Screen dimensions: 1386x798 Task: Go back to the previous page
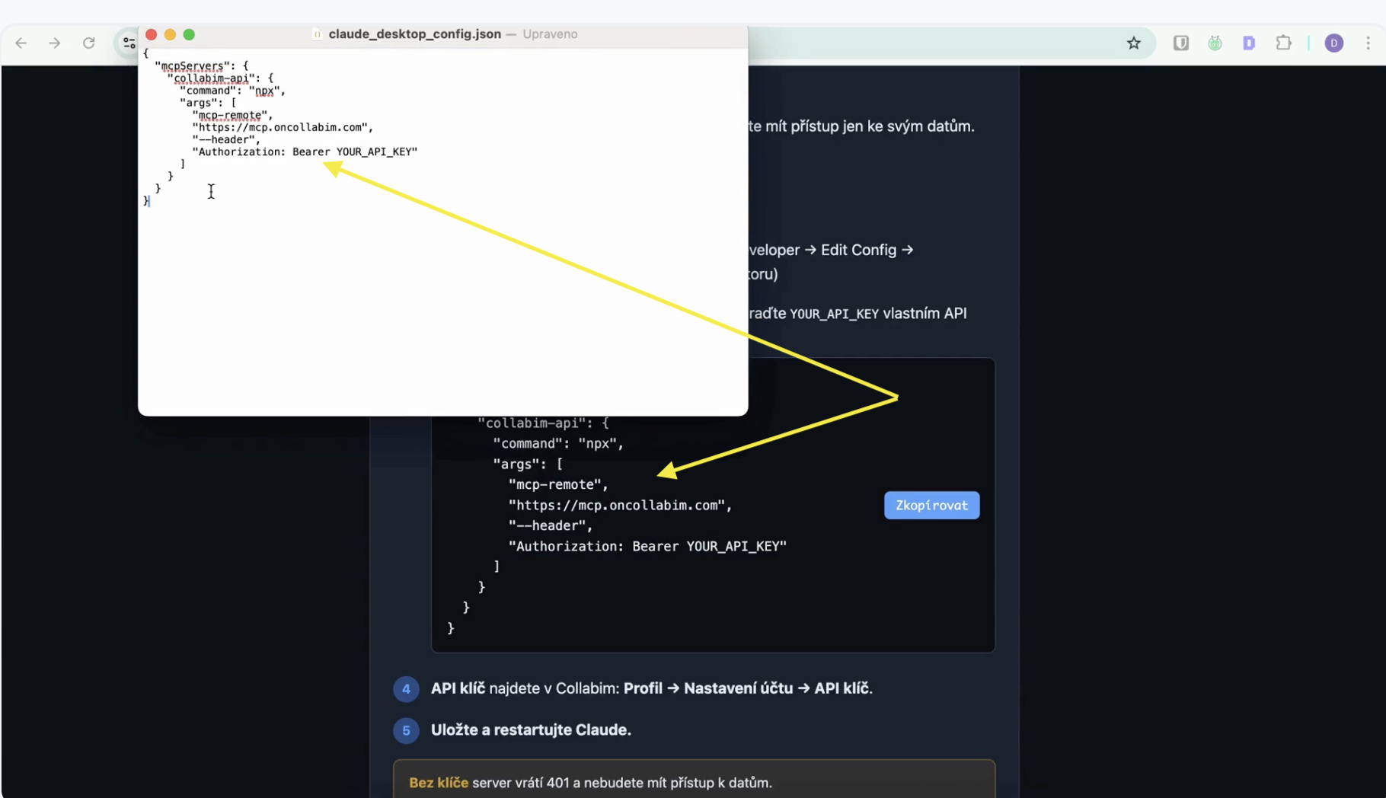(x=21, y=43)
